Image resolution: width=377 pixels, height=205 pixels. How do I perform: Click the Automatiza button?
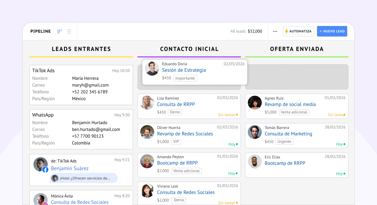[298, 31]
